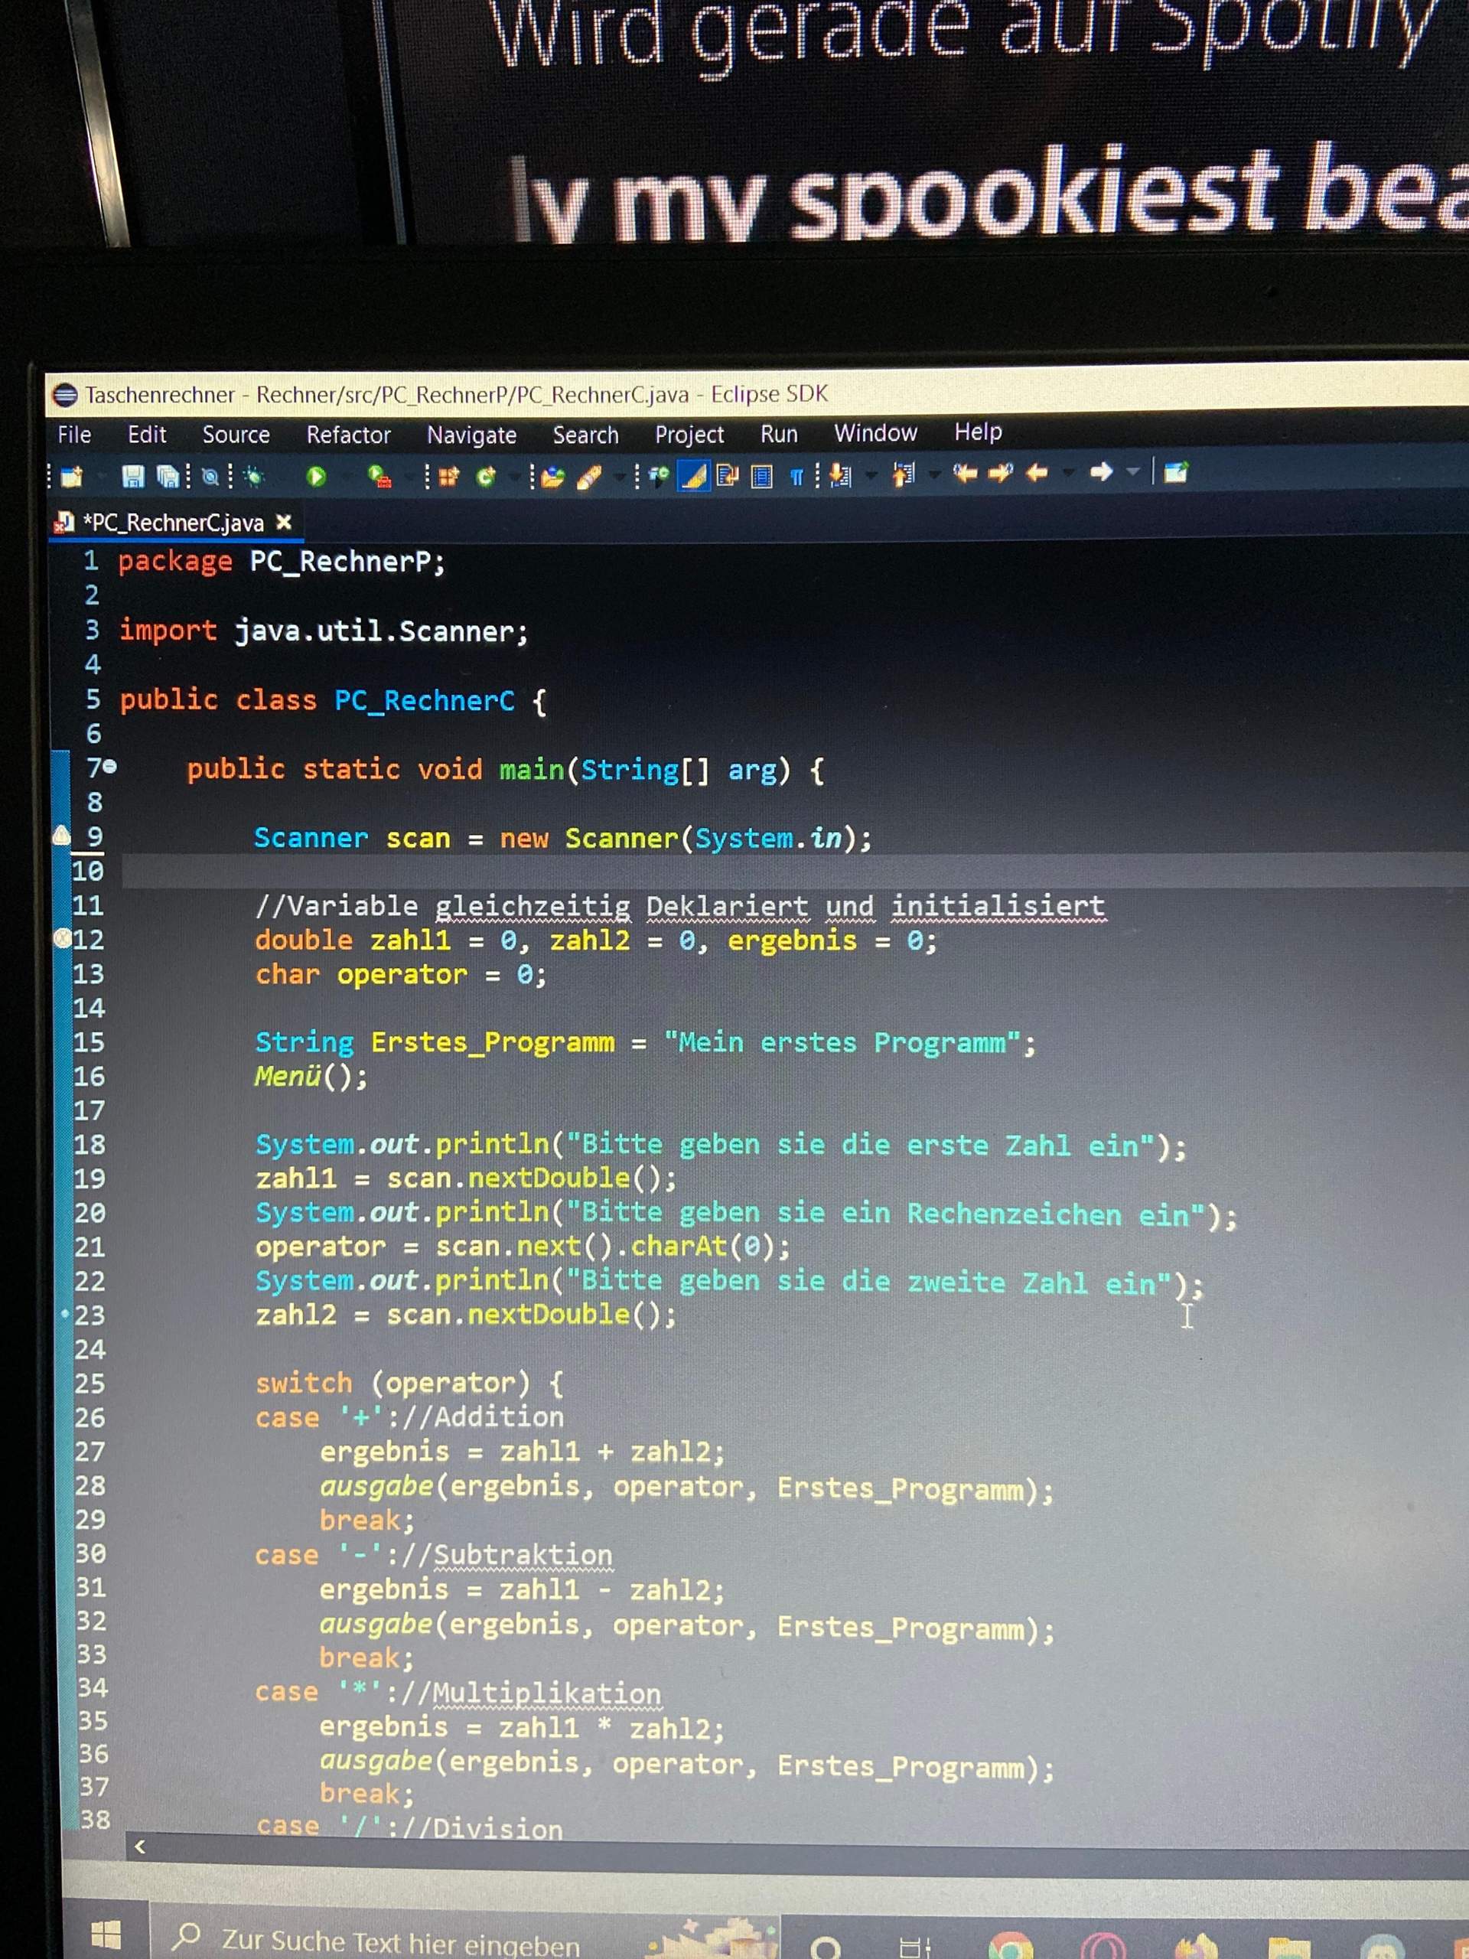Click the Save All toolbar icon
This screenshot has width=1469, height=1959.
[170, 475]
